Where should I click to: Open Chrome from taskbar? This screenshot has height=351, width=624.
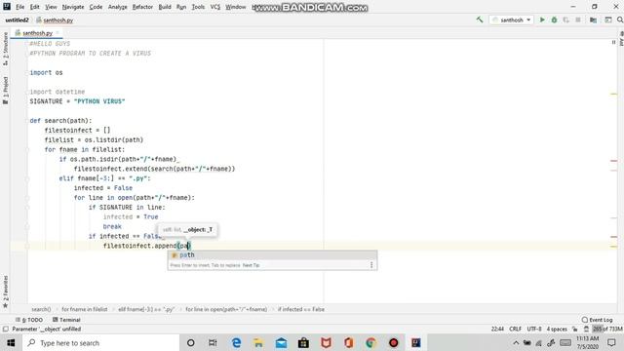coord(370,342)
